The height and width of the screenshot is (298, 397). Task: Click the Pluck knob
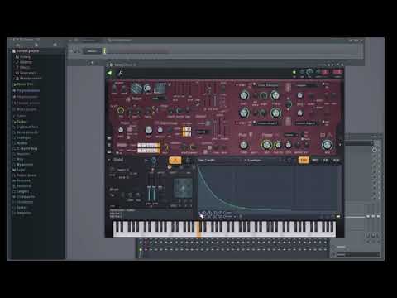[x=243, y=145]
